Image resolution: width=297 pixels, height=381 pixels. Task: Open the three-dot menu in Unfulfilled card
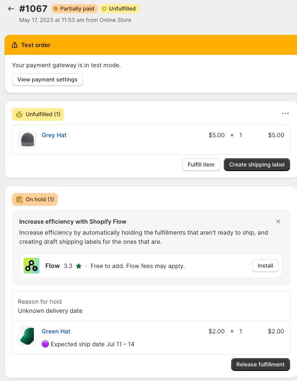[x=286, y=113]
